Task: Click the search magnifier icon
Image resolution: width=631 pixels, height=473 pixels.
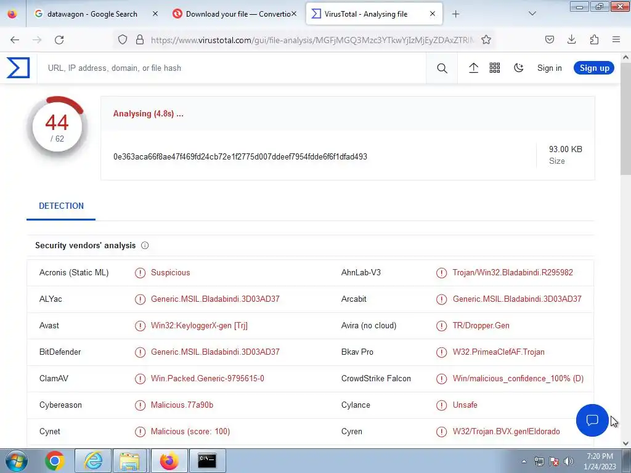Action: click(x=442, y=68)
